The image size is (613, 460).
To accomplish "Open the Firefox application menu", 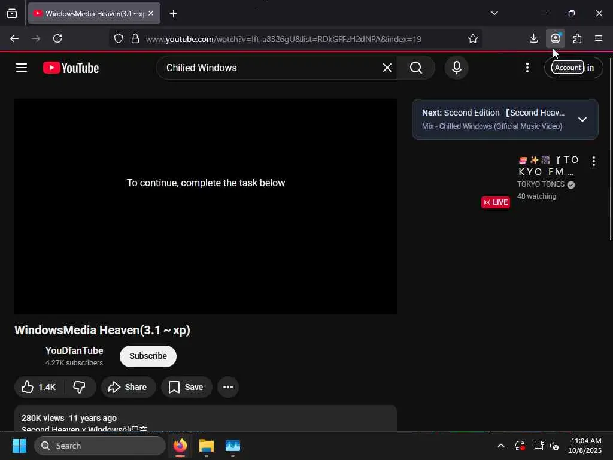I will point(599,38).
